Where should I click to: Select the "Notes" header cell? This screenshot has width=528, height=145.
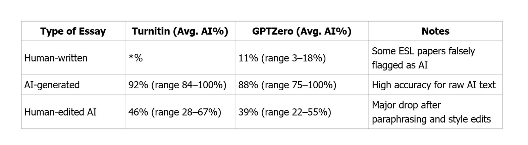tap(435, 31)
